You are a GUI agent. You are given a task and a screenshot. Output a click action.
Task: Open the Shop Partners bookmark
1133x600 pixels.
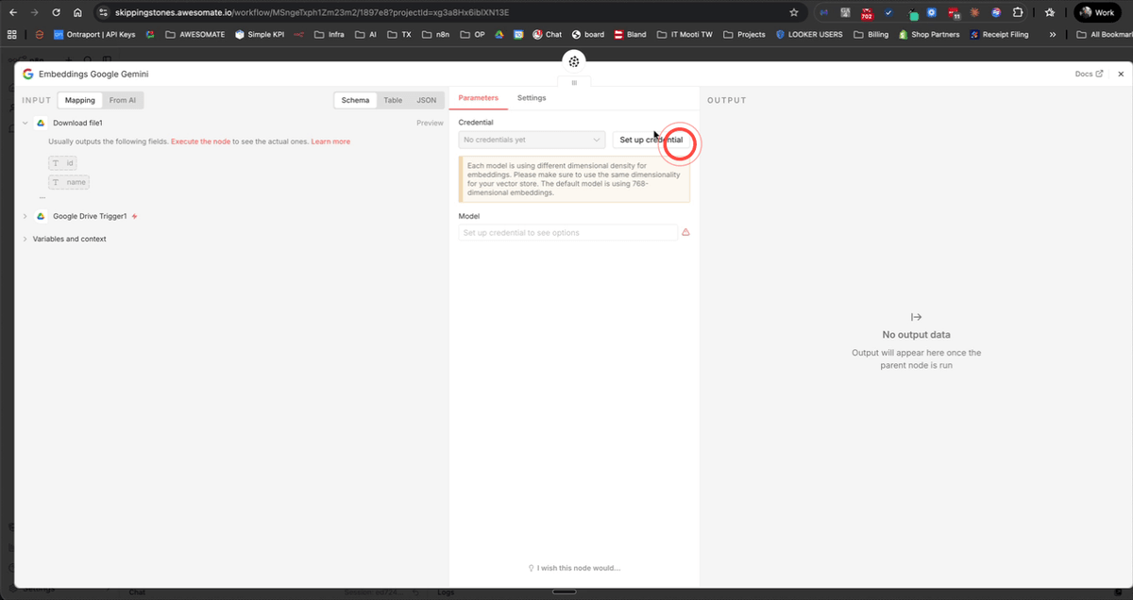click(929, 34)
